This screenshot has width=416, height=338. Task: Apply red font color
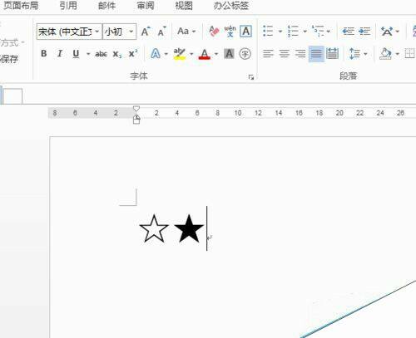(205, 54)
